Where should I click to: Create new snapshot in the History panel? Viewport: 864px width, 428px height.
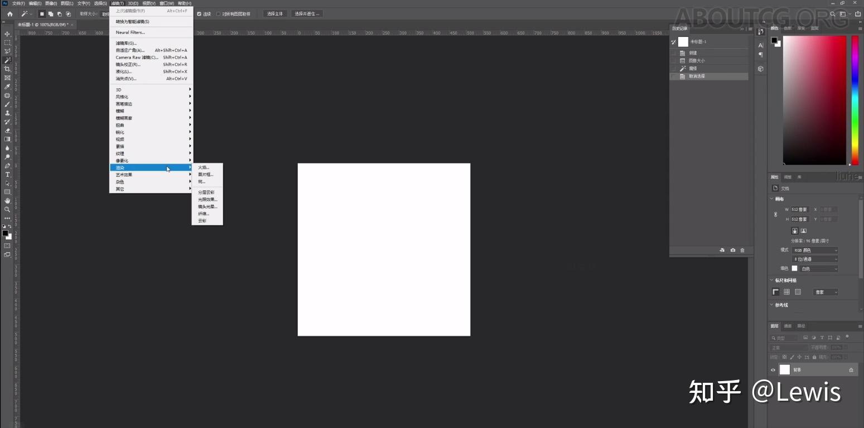[x=732, y=250]
